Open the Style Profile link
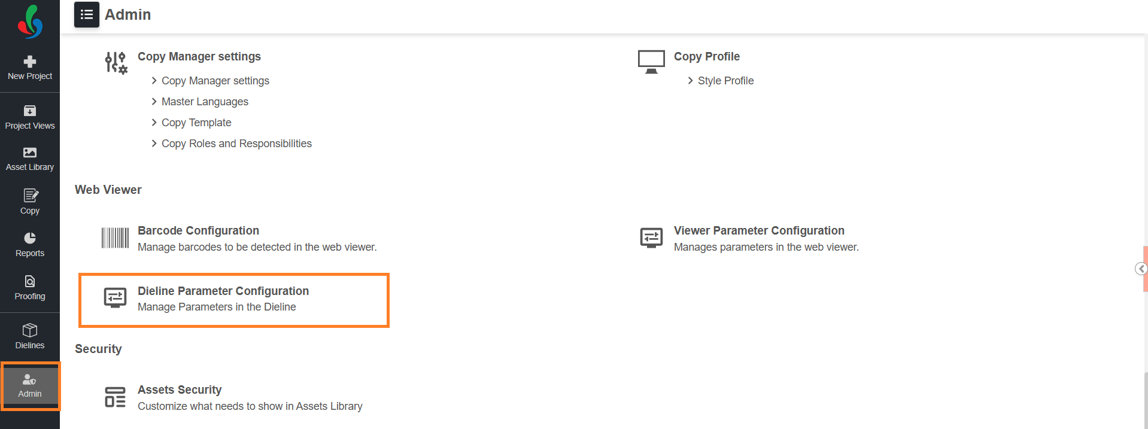 coord(725,81)
